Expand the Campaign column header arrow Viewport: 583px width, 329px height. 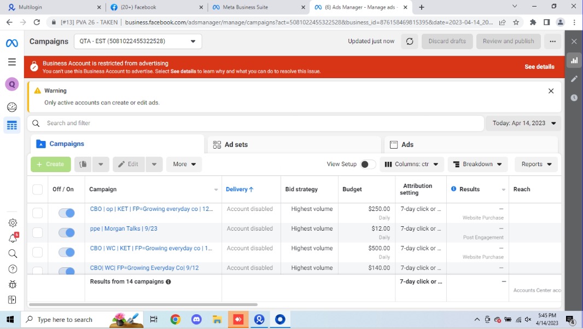(x=215, y=190)
